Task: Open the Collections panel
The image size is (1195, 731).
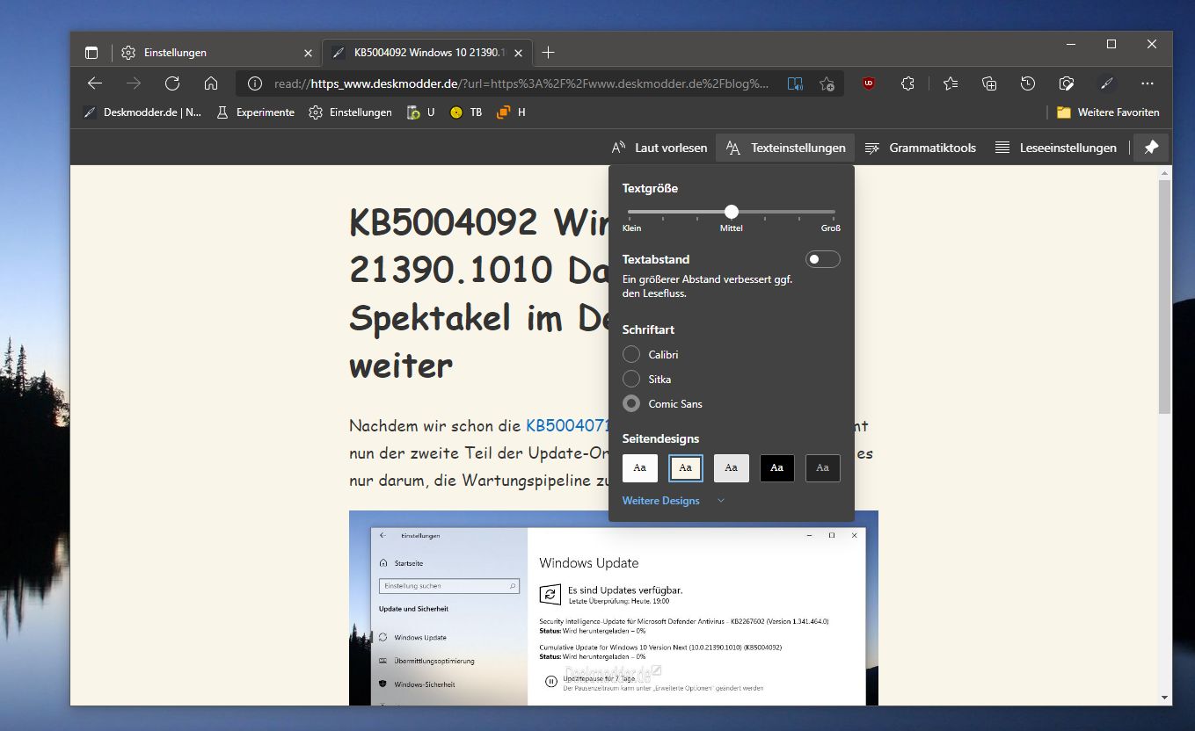Action: pyautogui.click(x=989, y=83)
